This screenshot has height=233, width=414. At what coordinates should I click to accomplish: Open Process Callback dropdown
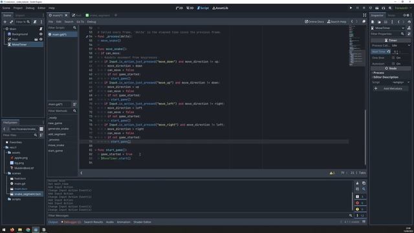(x=401, y=45)
